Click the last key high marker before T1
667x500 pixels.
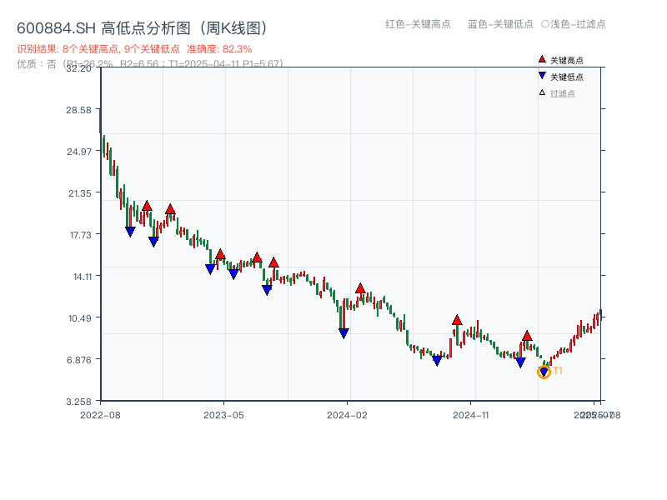pos(527,336)
